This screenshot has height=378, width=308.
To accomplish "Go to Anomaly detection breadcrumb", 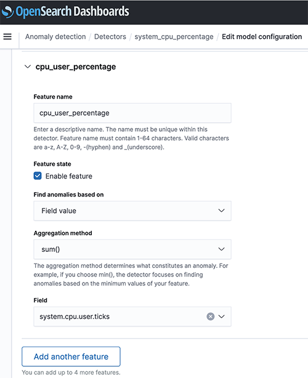I will [x=55, y=37].
